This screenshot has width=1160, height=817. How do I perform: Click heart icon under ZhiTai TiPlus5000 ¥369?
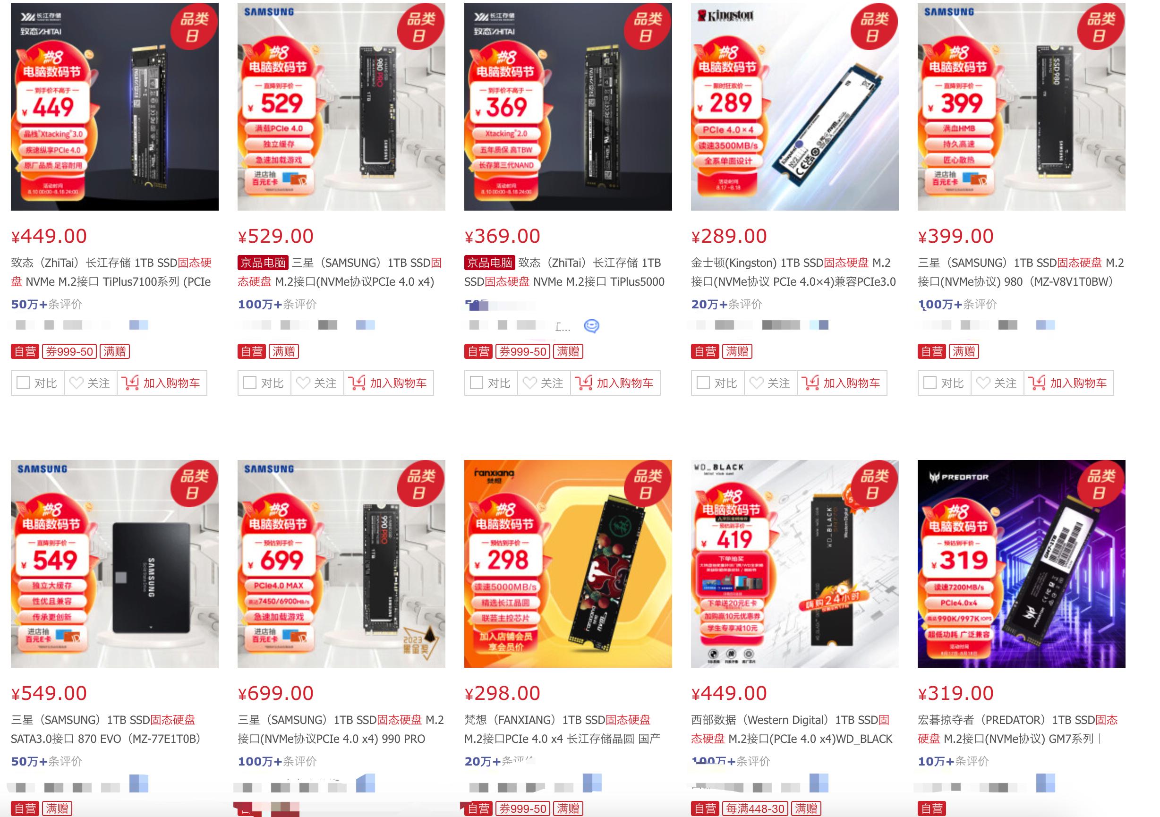529,383
